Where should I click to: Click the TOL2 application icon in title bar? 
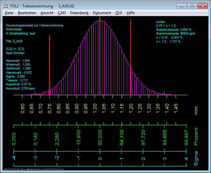(x=5, y=6)
